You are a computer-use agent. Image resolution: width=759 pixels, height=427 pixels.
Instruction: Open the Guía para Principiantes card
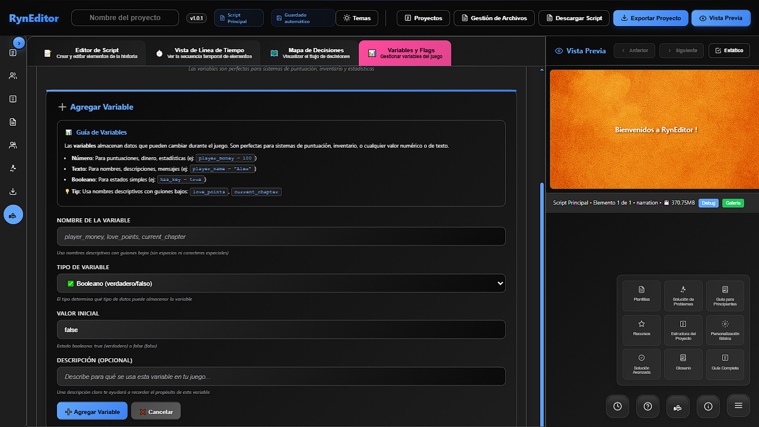[x=725, y=295]
